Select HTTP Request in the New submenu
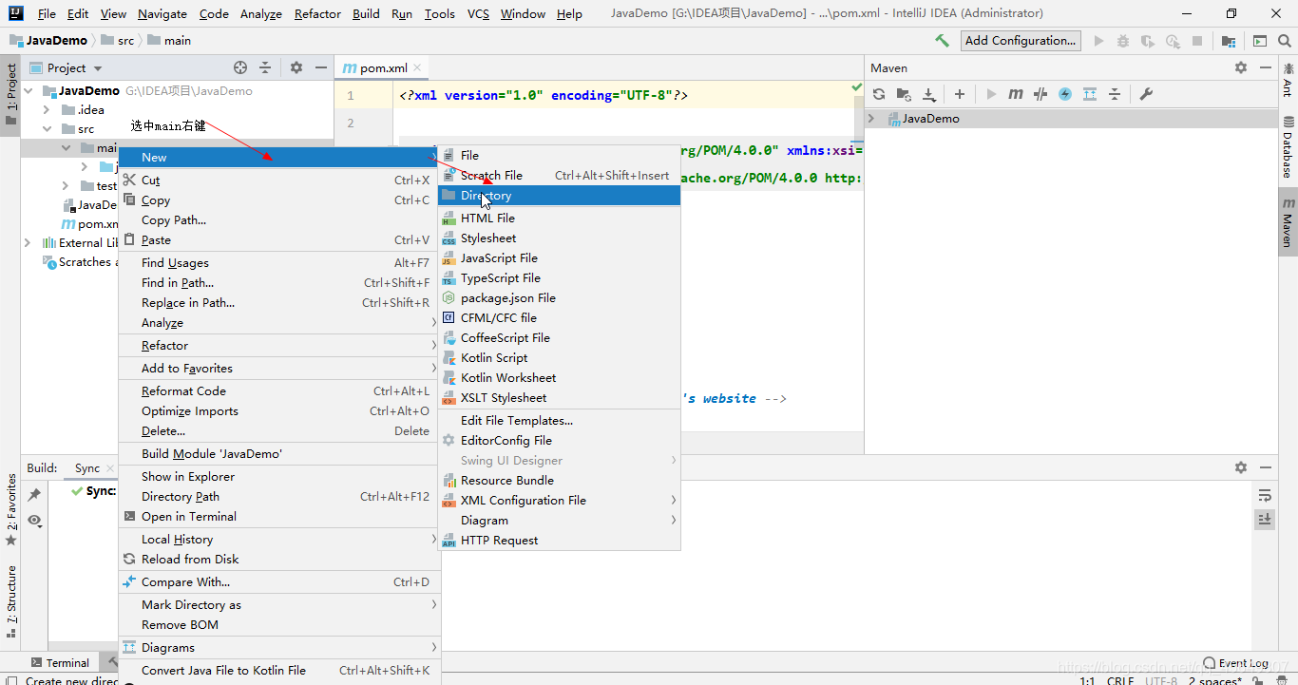 tap(559, 540)
